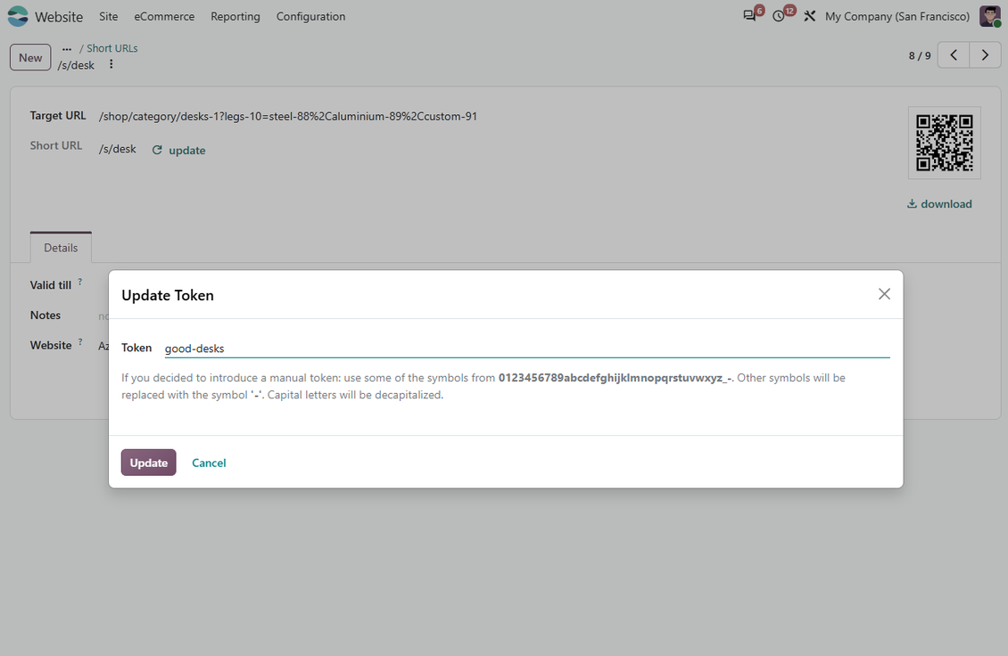
Task: Click the Update button in dialog
Action: (148, 463)
